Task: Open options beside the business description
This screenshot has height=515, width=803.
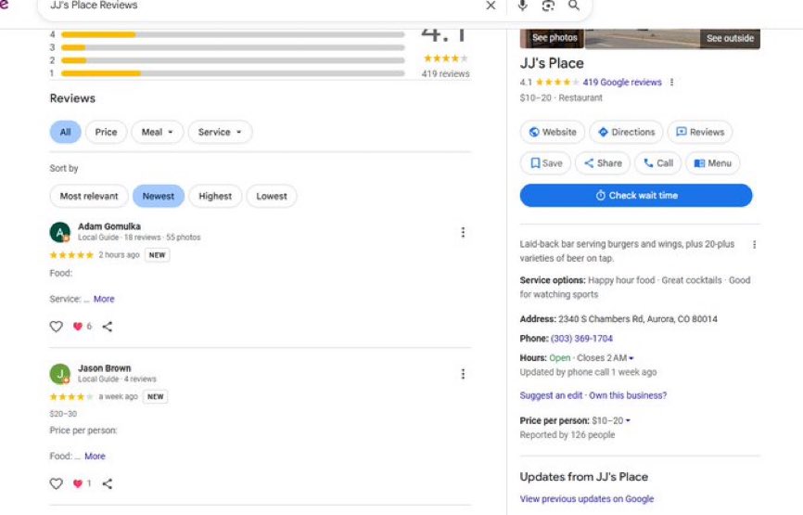Action: [x=754, y=245]
